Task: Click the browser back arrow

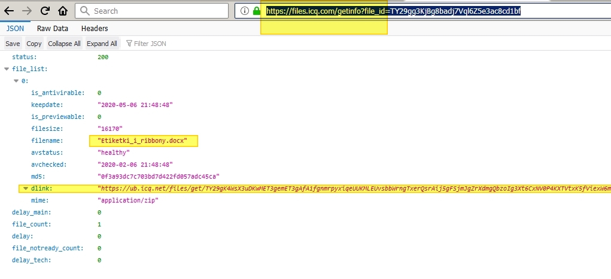Action: (x=9, y=11)
